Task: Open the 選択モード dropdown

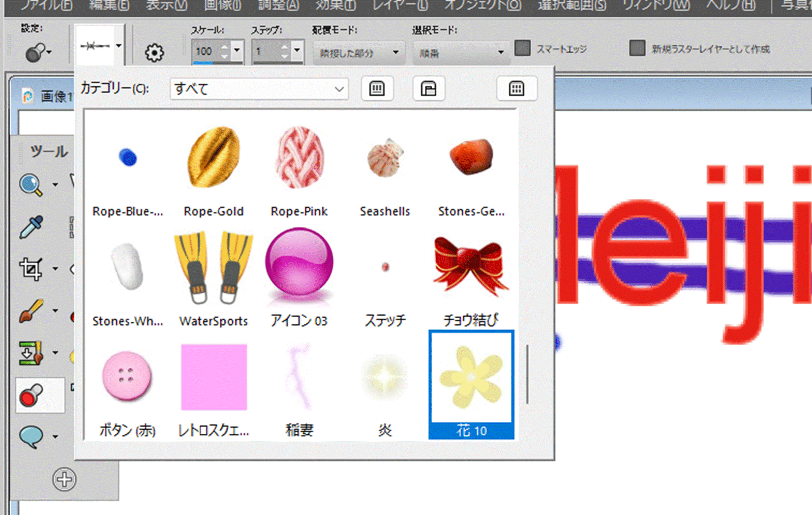Action: click(x=460, y=53)
